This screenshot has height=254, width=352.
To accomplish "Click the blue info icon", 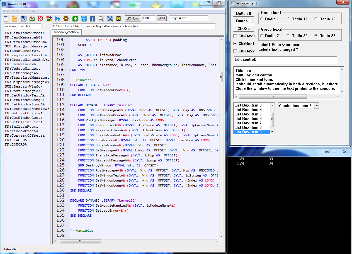I will [x=93, y=19].
